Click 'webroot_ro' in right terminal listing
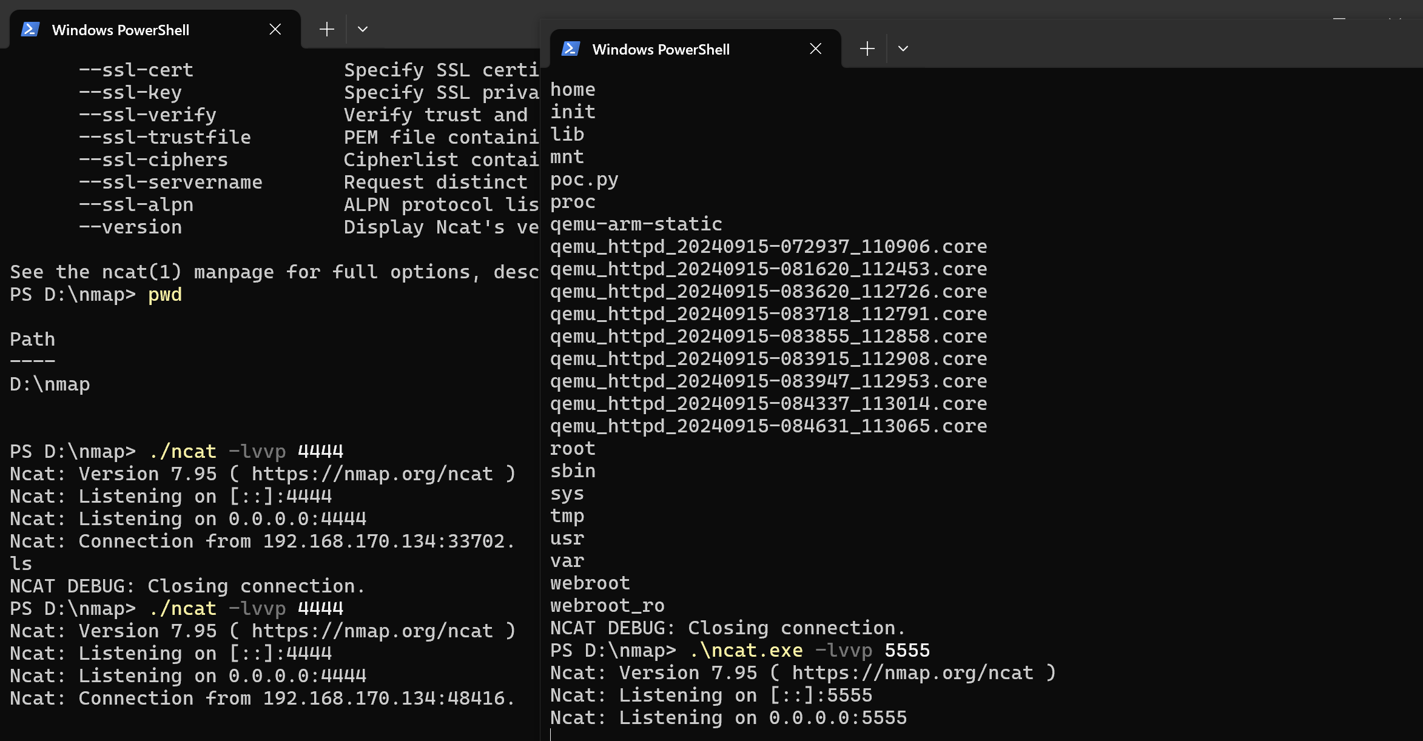The height and width of the screenshot is (741, 1423). coord(607,606)
